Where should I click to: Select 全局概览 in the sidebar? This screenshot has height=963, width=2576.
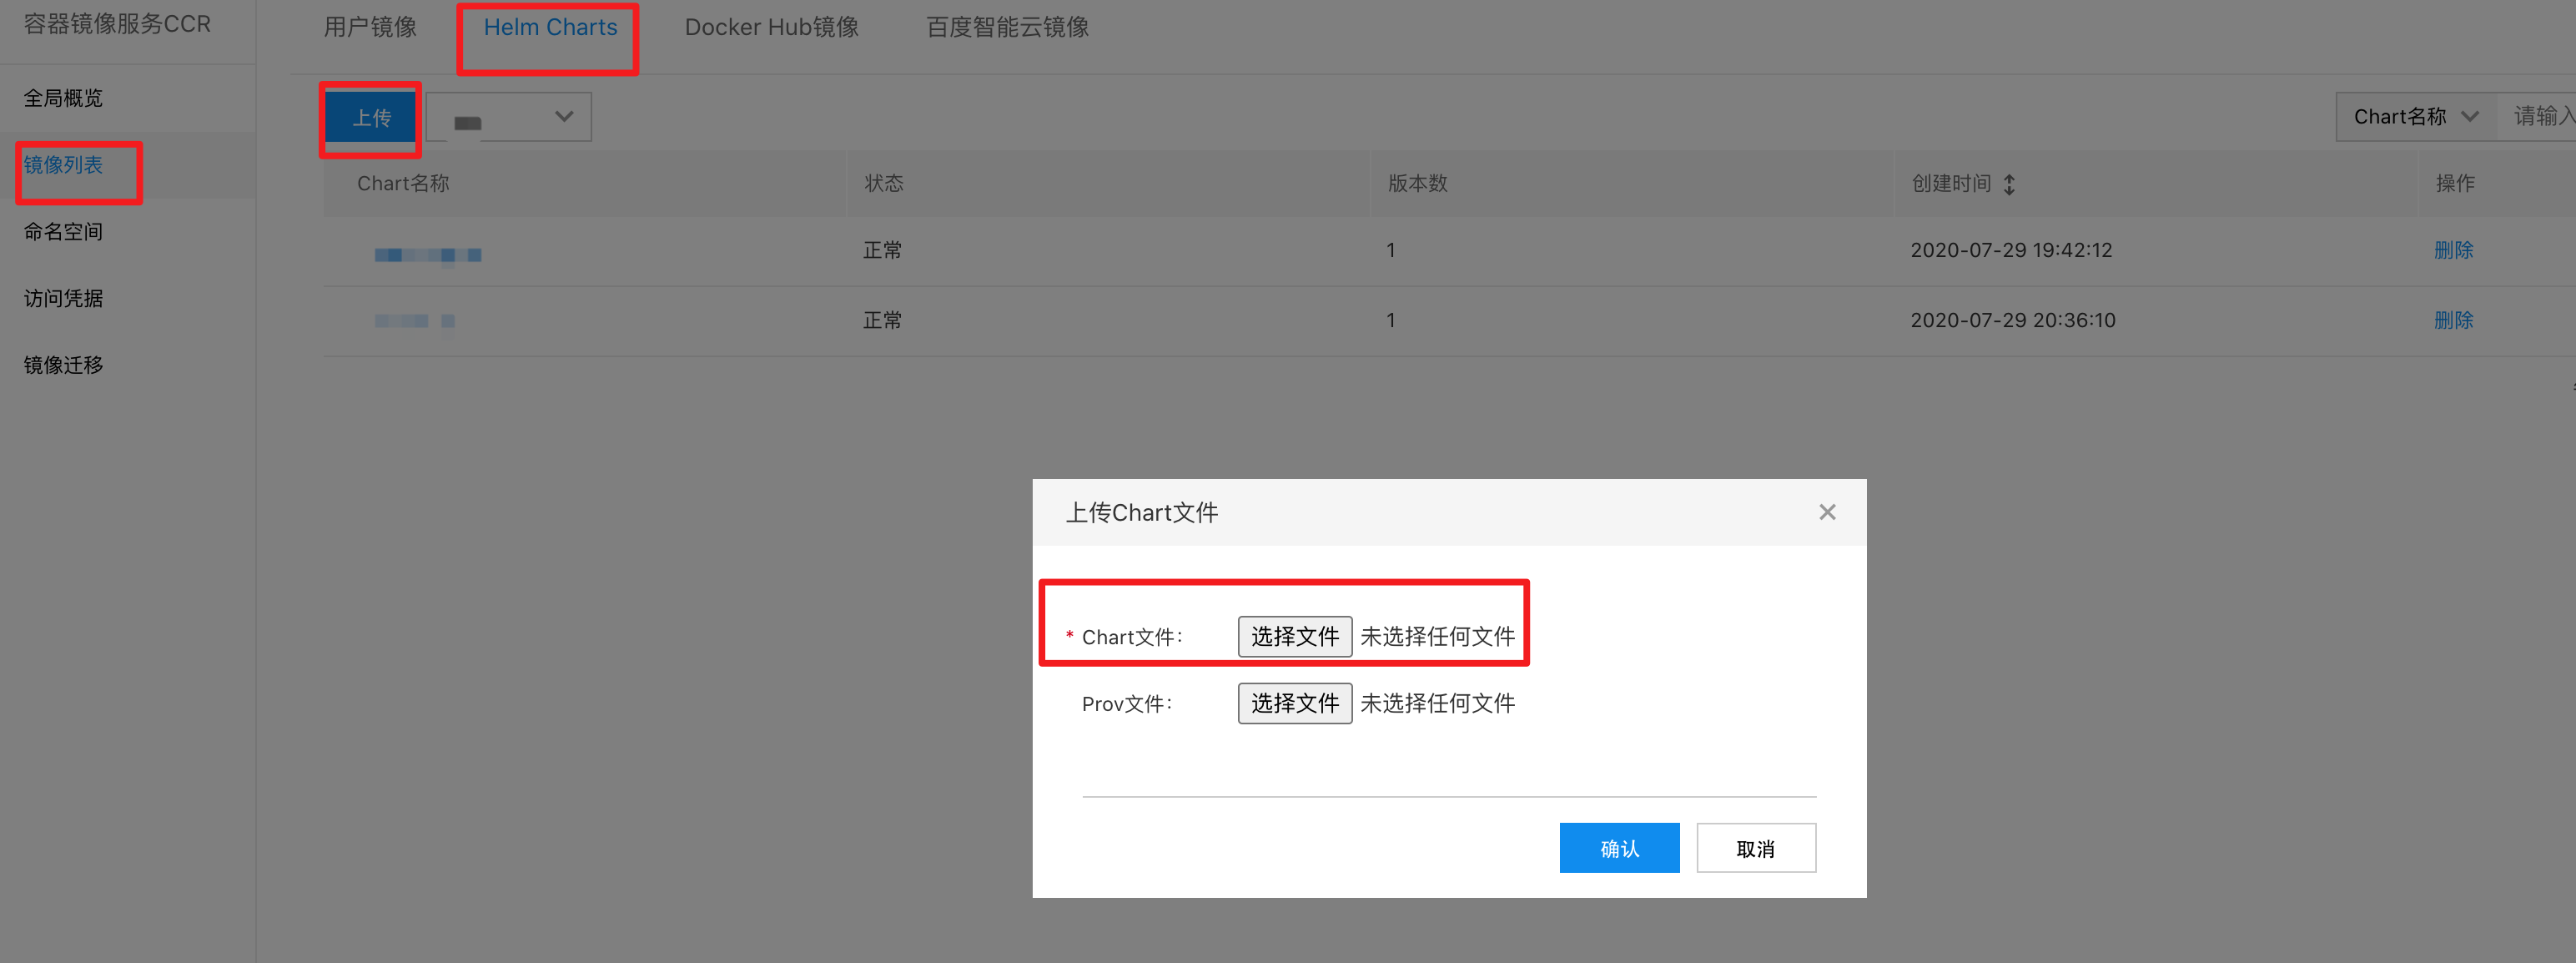coord(63,98)
